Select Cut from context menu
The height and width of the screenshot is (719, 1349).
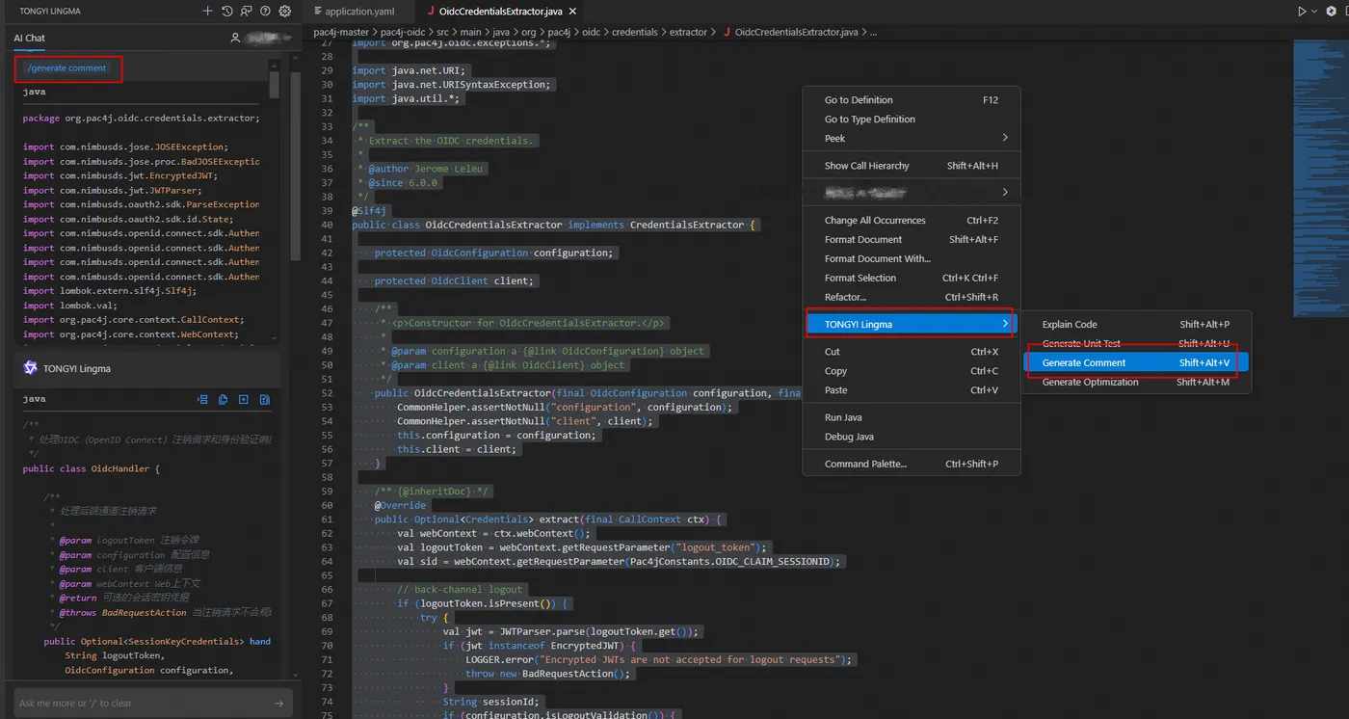912,352
